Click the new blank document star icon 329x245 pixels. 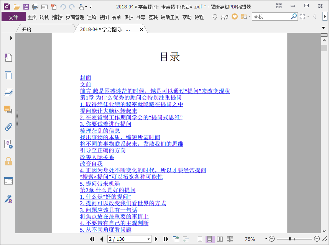tap(54, 7)
